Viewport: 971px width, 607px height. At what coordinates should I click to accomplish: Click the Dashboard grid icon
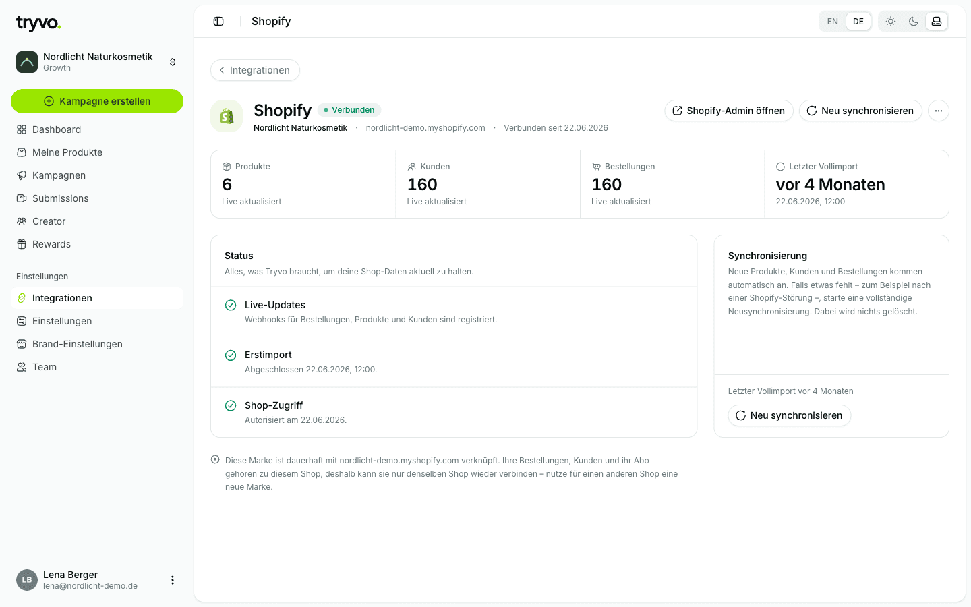pyautogui.click(x=22, y=129)
